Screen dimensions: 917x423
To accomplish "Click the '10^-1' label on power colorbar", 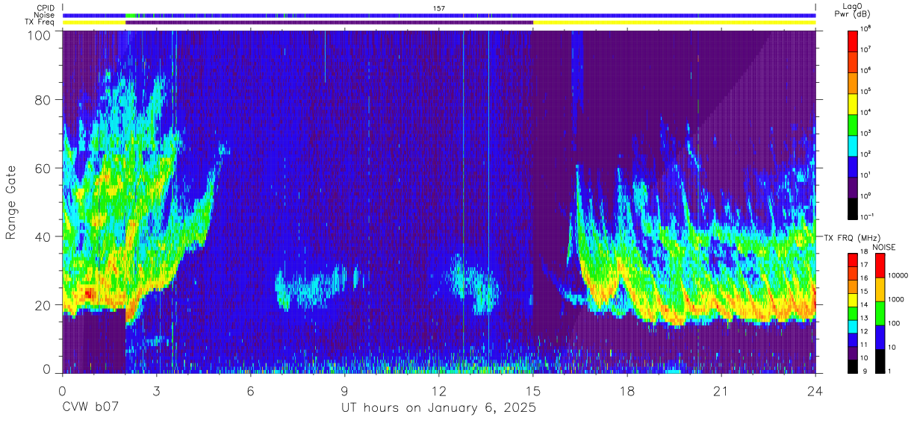I will point(868,216).
